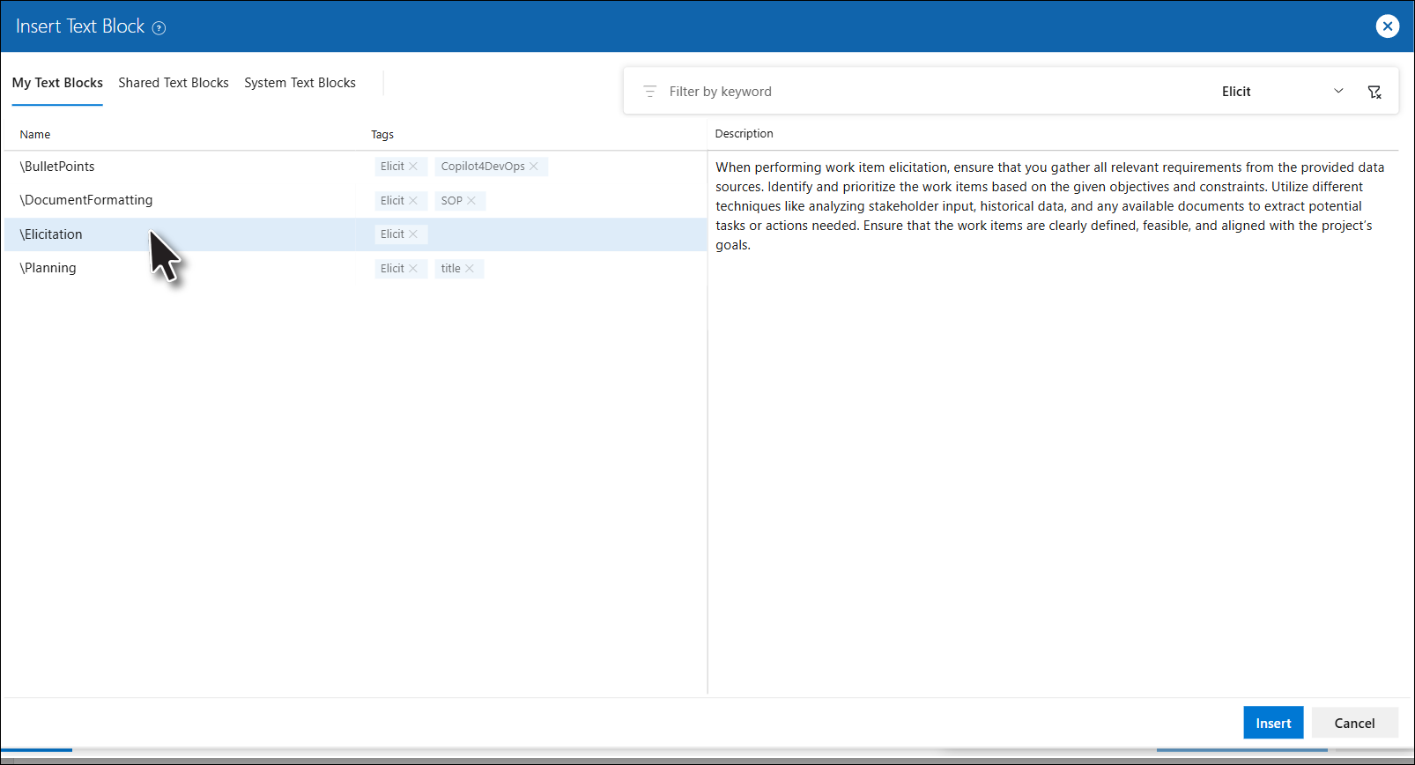Expand the Elicit tag filter dropdown

coord(1337,92)
